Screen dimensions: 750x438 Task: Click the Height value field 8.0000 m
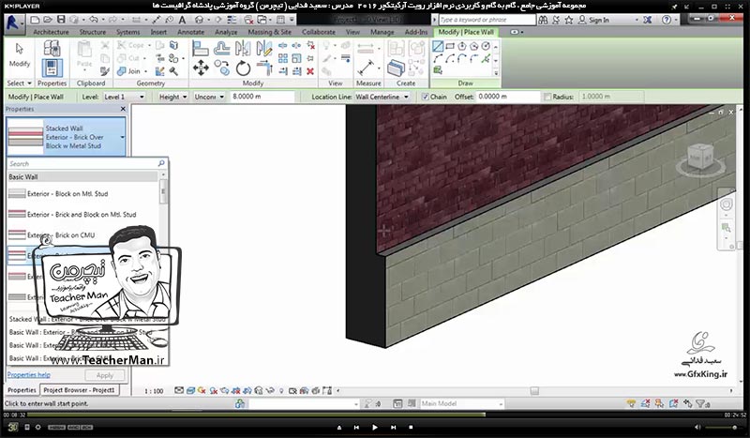[x=262, y=97]
